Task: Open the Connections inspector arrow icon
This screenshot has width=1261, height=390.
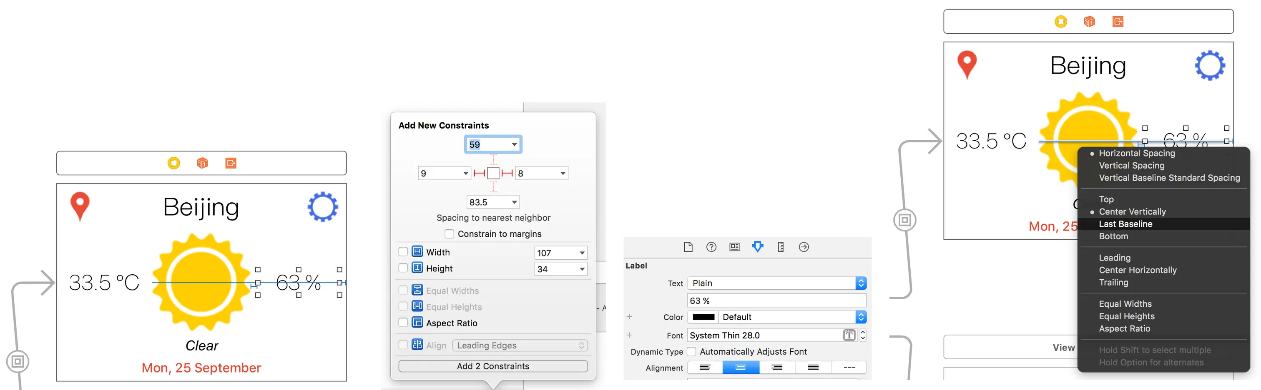Action: point(803,247)
